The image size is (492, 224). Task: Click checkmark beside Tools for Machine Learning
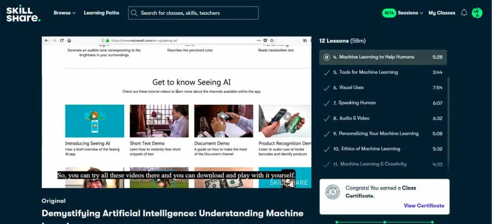click(327, 72)
